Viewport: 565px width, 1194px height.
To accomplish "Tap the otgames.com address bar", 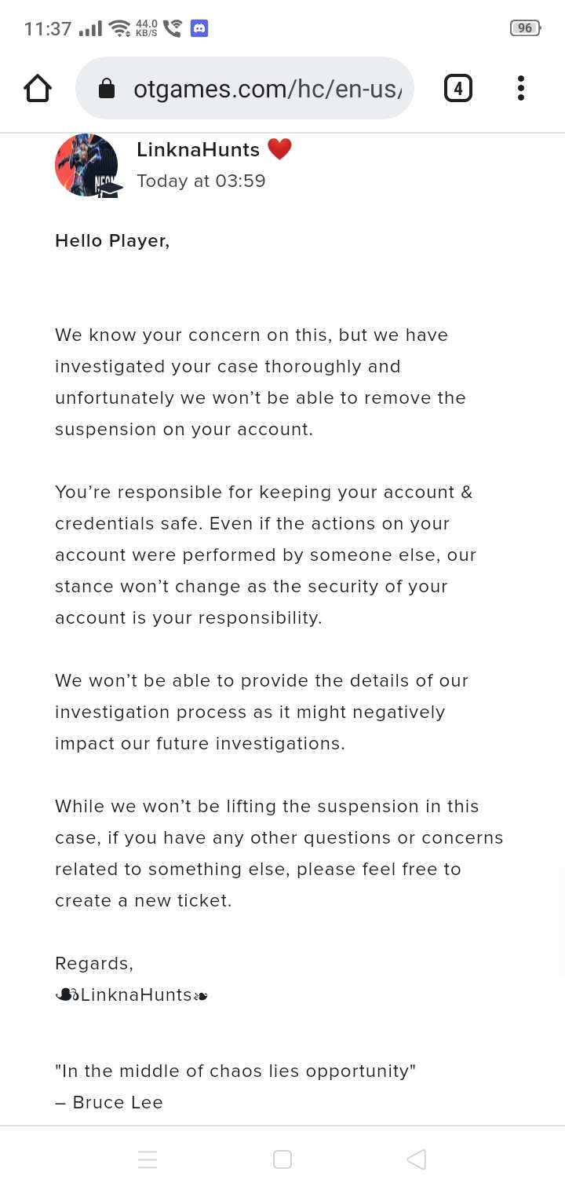I will (x=267, y=89).
